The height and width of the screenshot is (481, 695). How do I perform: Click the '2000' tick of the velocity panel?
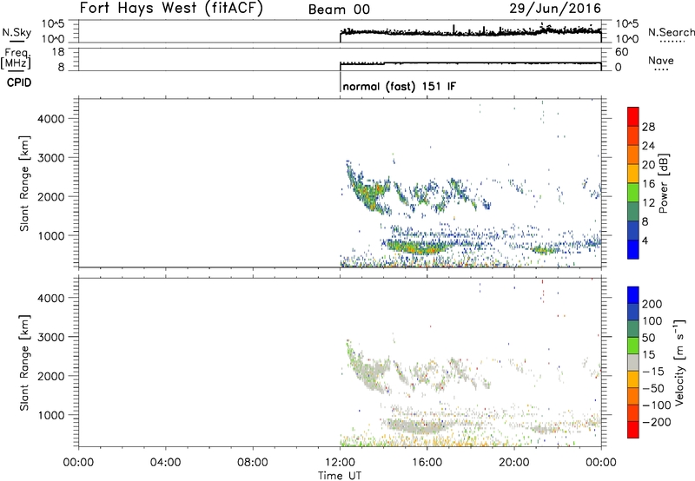(51, 376)
